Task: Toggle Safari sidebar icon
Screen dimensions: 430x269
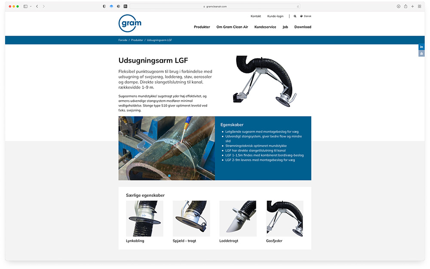Action: coord(25,6)
